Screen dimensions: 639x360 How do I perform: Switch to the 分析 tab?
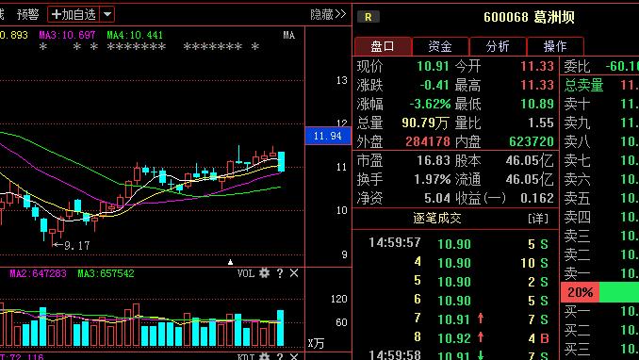click(x=498, y=46)
